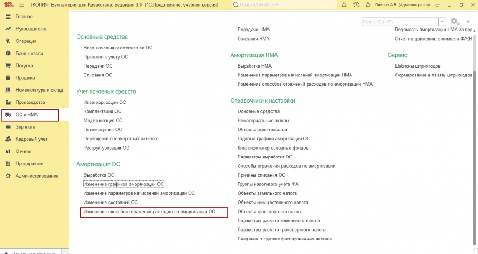This screenshot has width=478, height=254.
Task: Click the Номенклатура и склад grid icon
Action: coord(8,90)
